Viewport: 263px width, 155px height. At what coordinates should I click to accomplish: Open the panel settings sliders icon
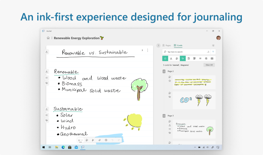pos(213,45)
